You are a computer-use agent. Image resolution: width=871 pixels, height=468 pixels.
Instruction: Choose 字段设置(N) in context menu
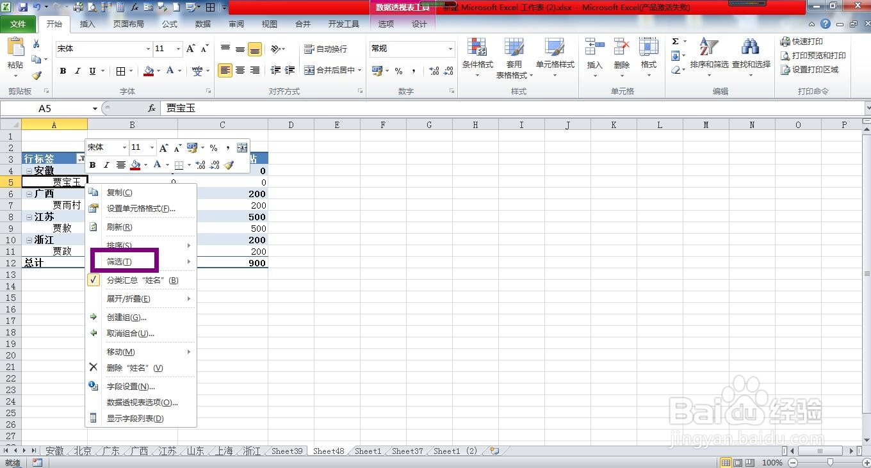coord(141,386)
